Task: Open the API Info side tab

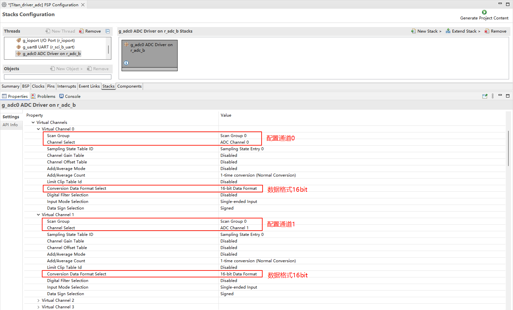Action: tap(10, 125)
